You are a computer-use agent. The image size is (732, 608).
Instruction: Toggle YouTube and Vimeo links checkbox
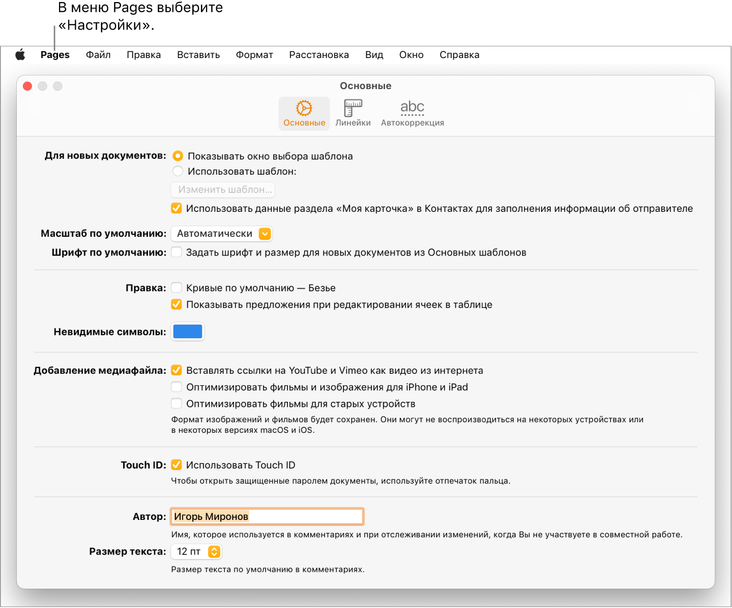click(177, 370)
